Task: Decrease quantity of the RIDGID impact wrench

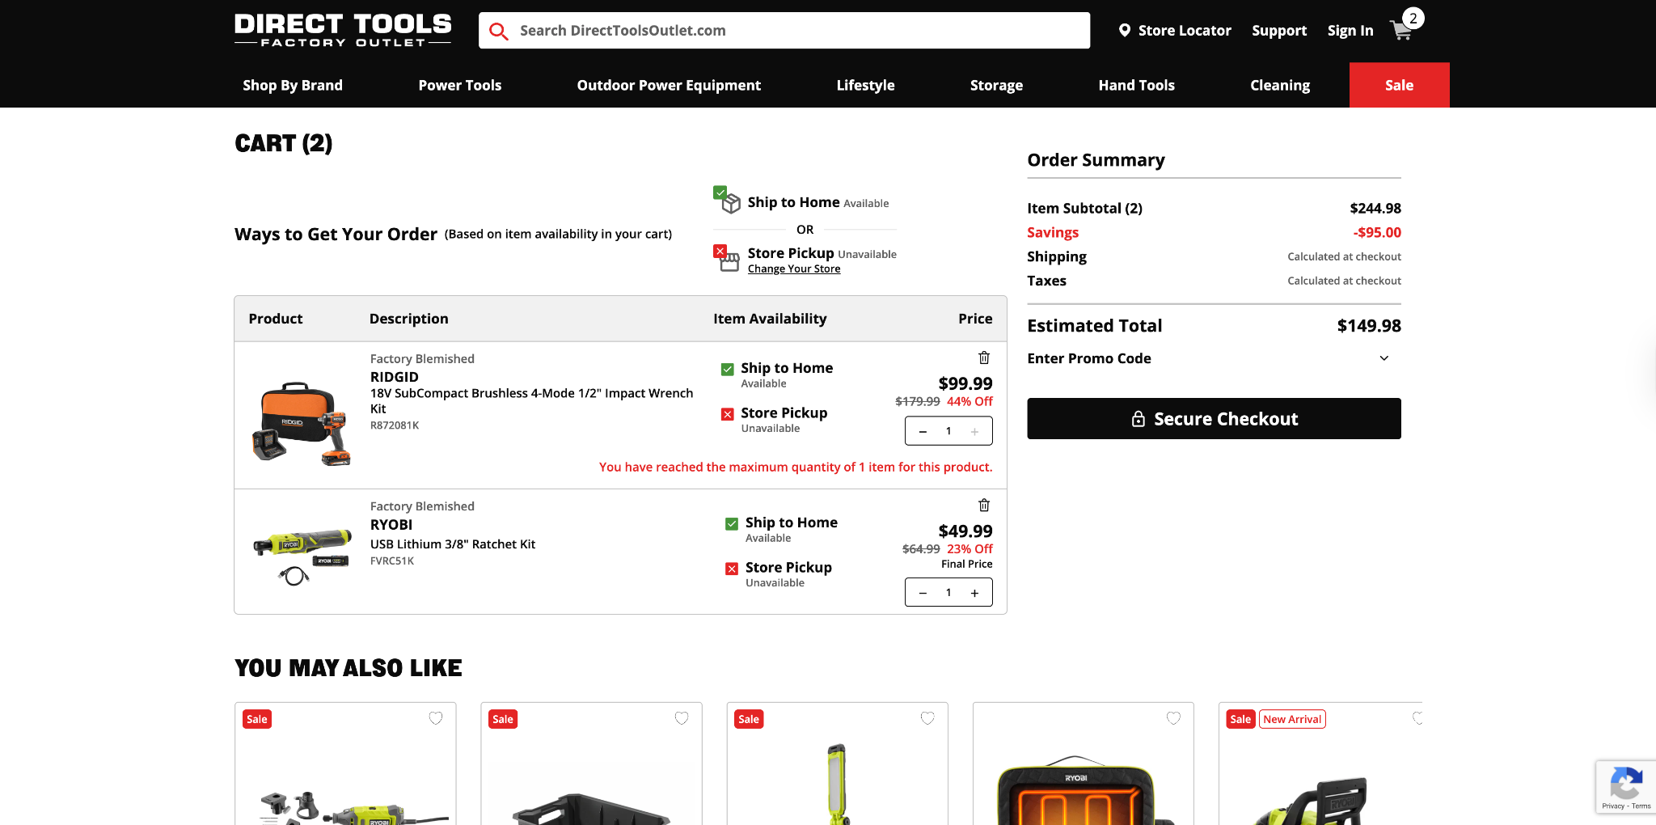Action: click(x=923, y=431)
